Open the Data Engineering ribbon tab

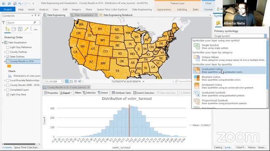142,9
